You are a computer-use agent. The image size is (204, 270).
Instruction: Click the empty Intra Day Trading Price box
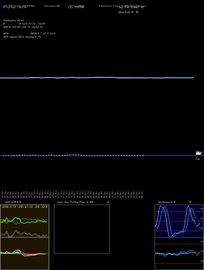coord(82,229)
